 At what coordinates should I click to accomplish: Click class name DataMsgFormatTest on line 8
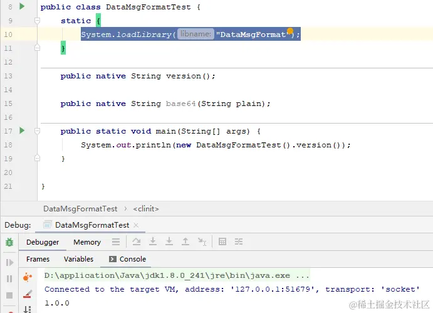point(149,7)
